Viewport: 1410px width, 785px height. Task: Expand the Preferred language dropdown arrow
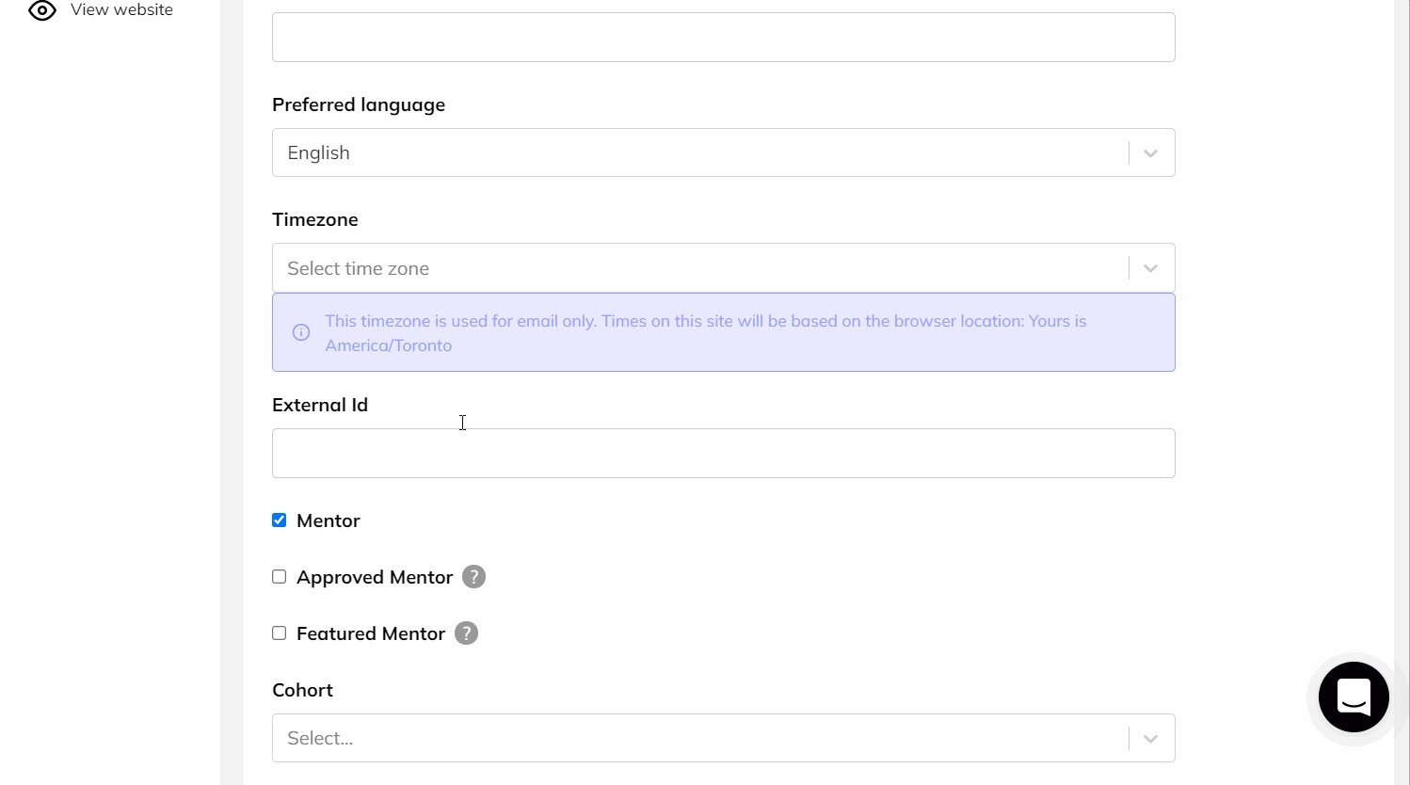(x=1150, y=153)
